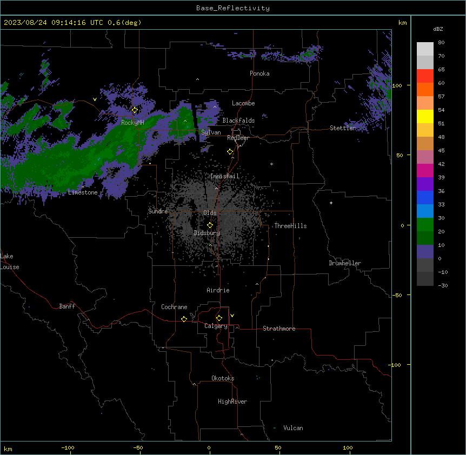Click the Okotoks town label

(223, 378)
